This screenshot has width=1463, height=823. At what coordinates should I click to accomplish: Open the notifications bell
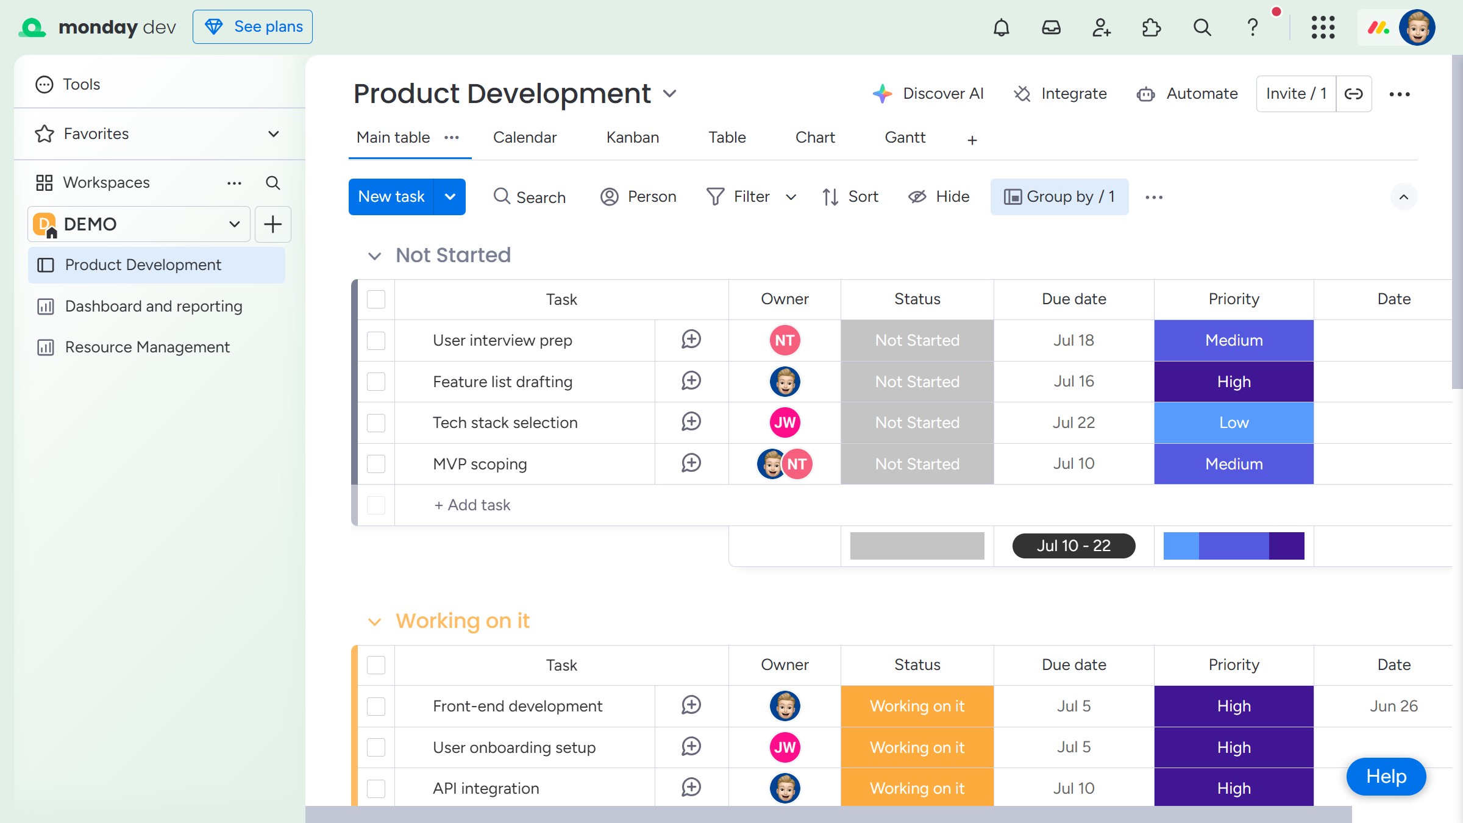pyautogui.click(x=1001, y=27)
